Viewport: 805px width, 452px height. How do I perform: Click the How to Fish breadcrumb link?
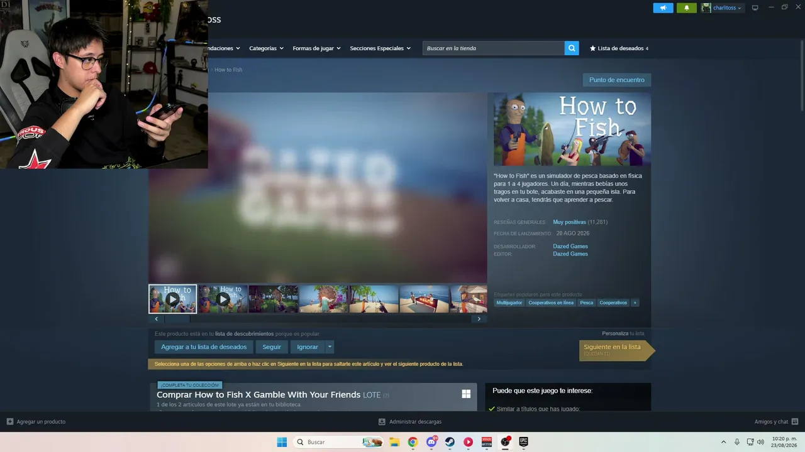tap(228, 70)
